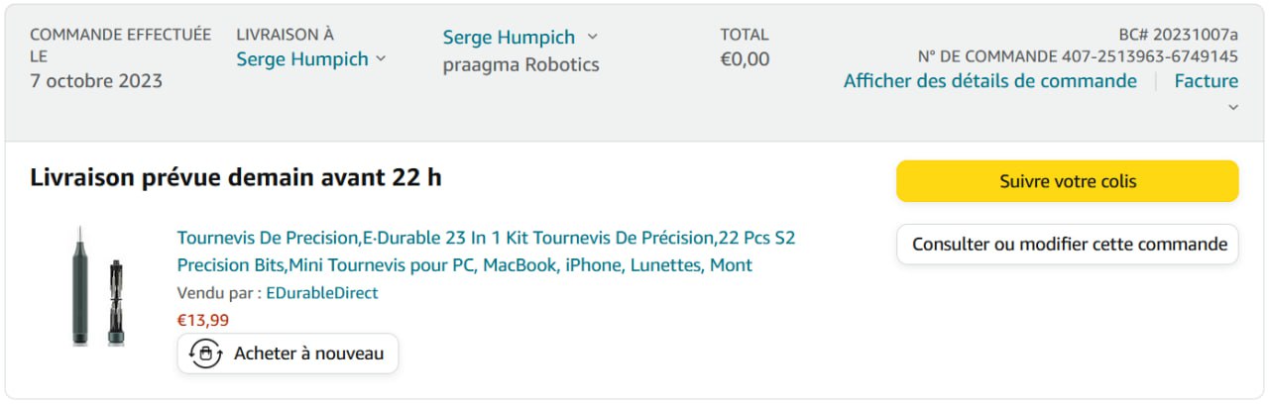Expand the chevron below Facture
Screen dimensions: 1269x404
(1233, 107)
